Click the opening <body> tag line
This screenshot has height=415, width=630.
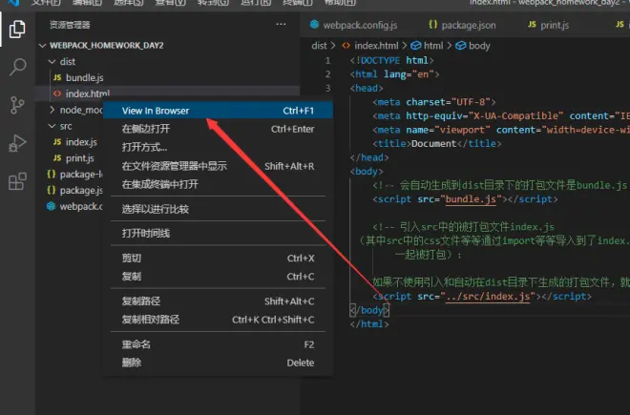[x=367, y=172]
